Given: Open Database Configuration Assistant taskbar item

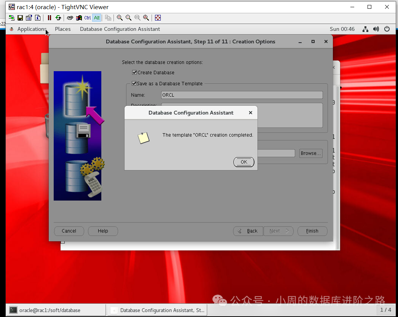Looking at the screenshot, I should [x=157, y=310].
